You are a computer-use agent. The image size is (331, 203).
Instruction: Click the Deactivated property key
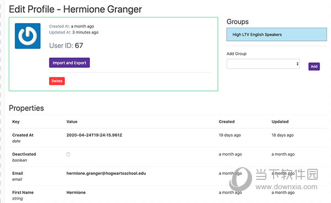[24, 154]
